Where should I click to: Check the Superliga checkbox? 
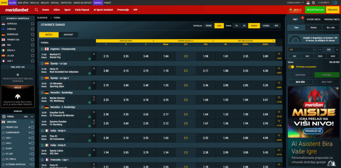click(32, 24)
